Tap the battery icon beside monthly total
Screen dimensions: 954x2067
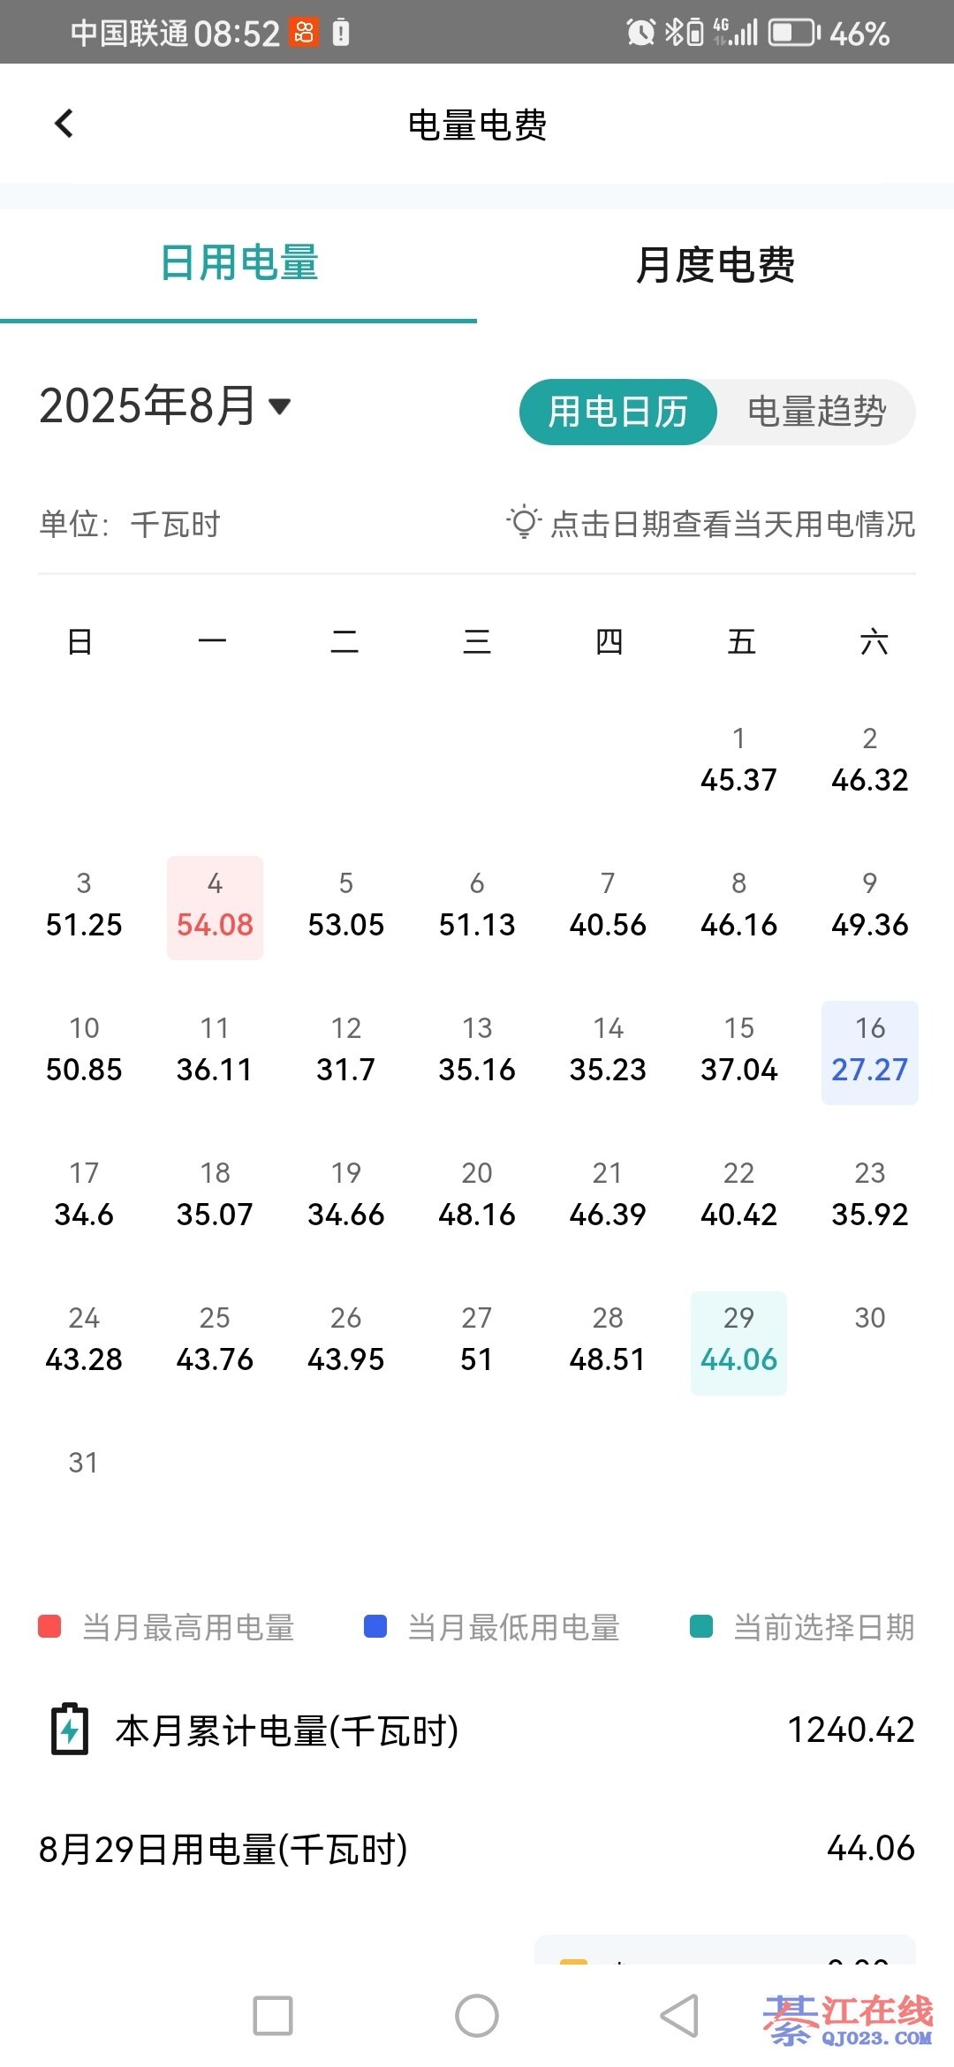click(x=70, y=1730)
